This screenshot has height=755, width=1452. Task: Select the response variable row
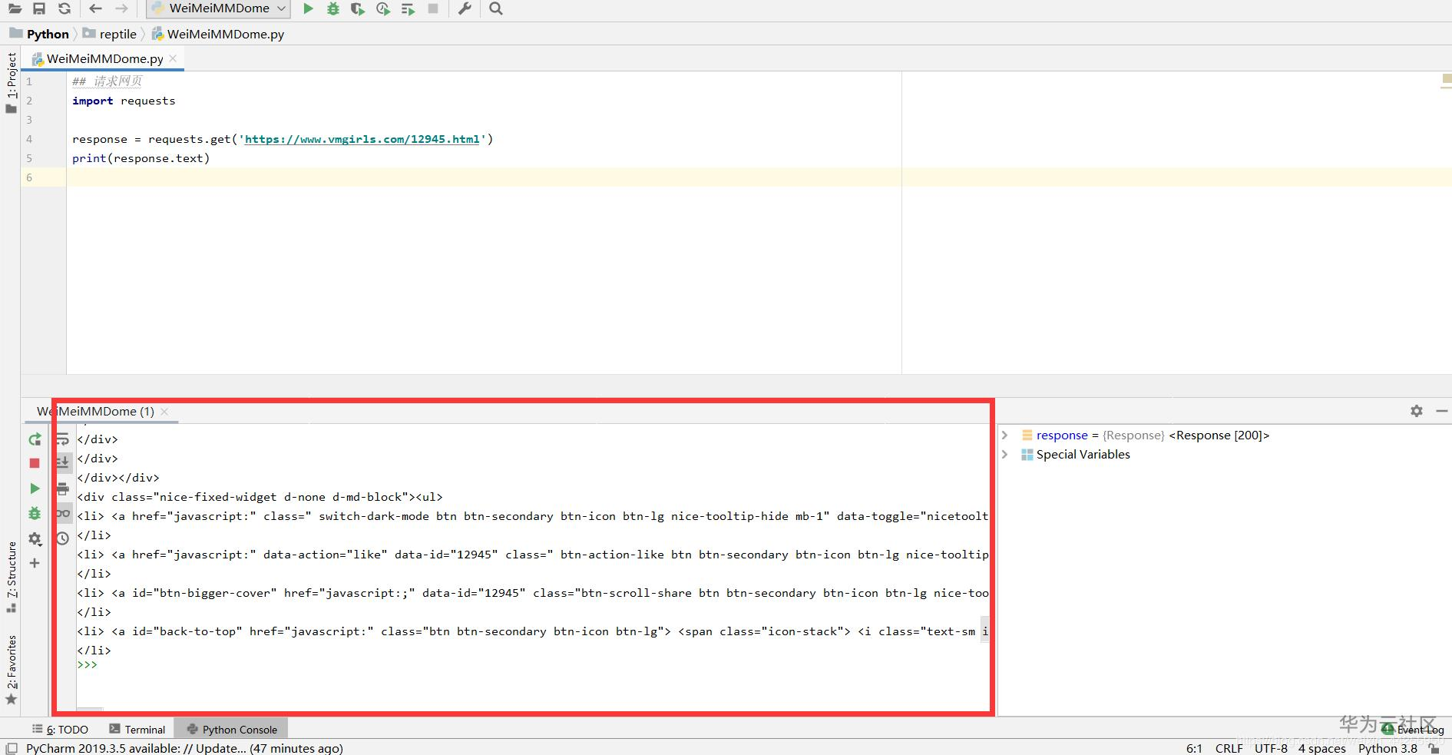click(1224, 435)
